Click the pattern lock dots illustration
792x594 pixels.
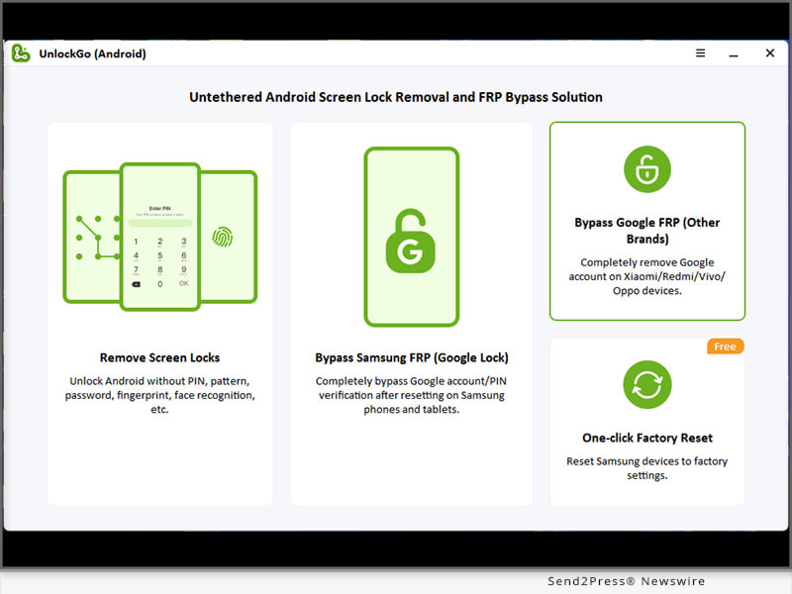click(95, 238)
